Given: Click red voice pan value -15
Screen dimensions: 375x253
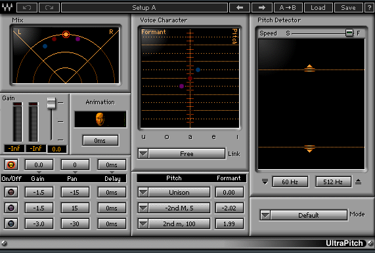Looking at the screenshot, I should tap(75, 192).
